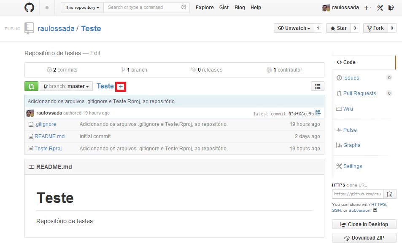Open Blog in the top navigation
The height and width of the screenshot is (248, 402).
pos(240,8)
